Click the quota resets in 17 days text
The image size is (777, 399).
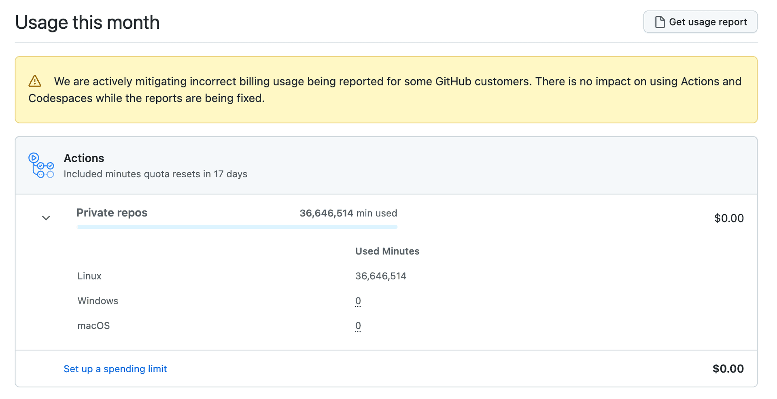(155, 174)
